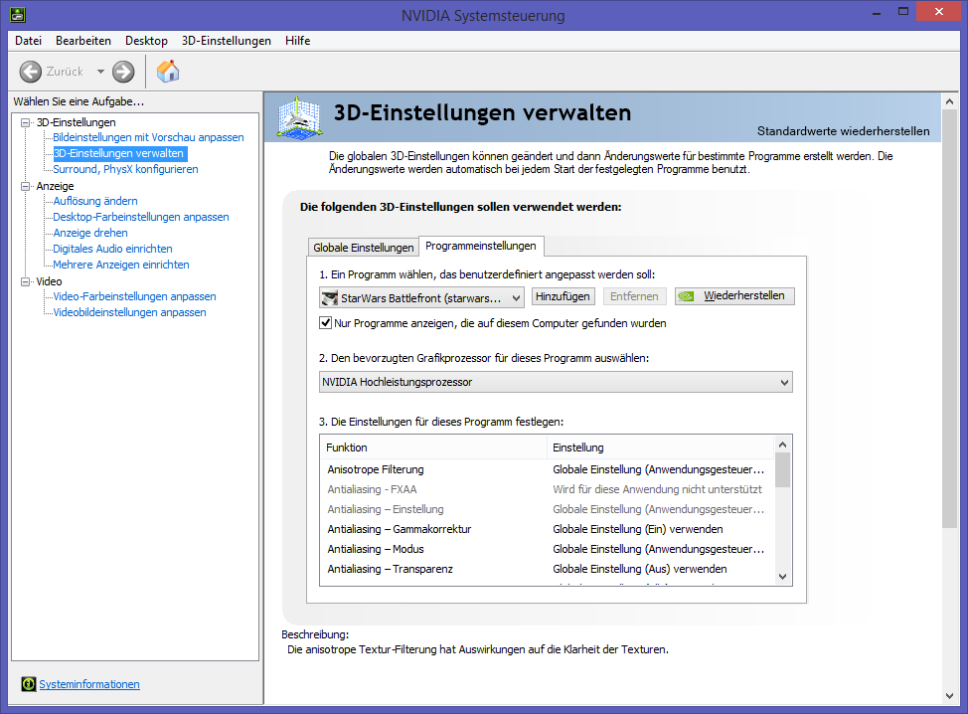Click the 3D-Einstellungen verwalten header icon

299,116
